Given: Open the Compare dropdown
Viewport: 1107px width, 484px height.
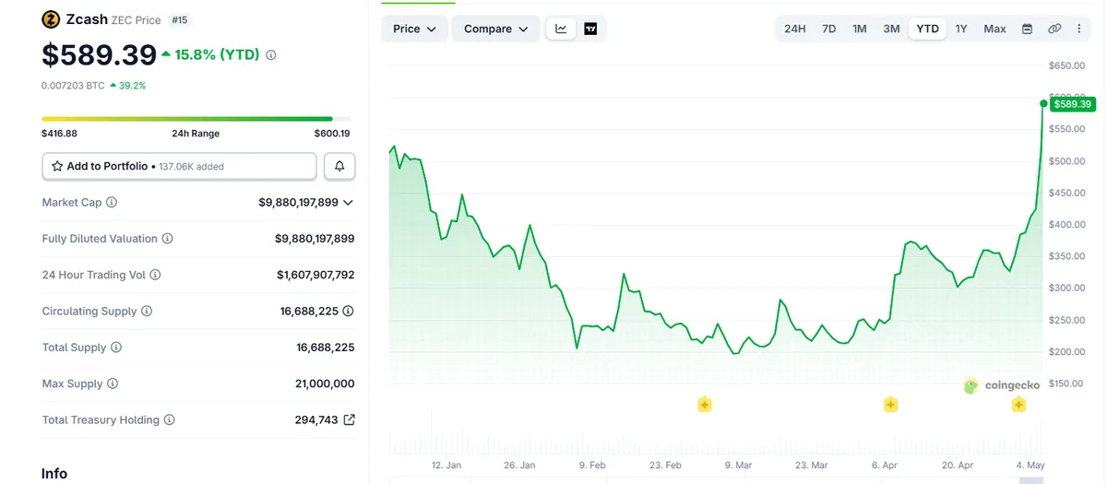Looking at the screenshot, I should [496, 29].
